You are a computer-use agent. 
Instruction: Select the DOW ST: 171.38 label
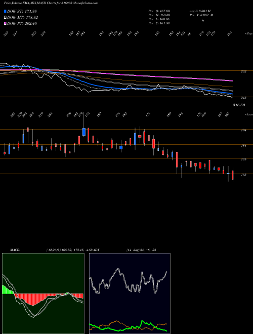pyautogui.click(x=22, y=11)
